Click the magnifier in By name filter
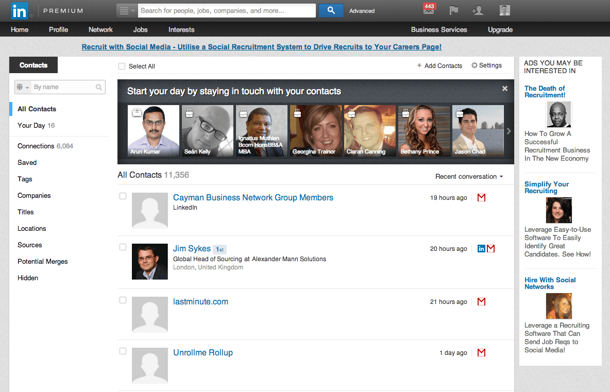610x392 pixels. pos(99,87)
